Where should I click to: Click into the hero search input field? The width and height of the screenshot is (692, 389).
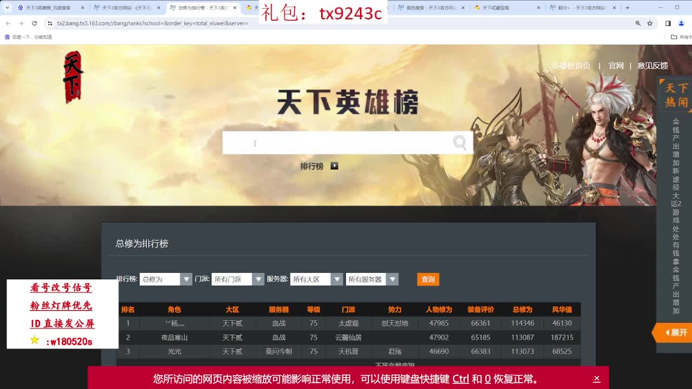tap(338, 143)
